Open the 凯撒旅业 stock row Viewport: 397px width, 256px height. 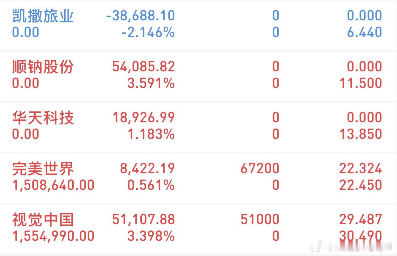click(198, 25)
